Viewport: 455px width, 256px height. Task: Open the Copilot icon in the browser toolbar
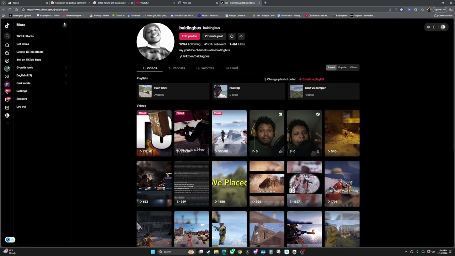[451, 10]
